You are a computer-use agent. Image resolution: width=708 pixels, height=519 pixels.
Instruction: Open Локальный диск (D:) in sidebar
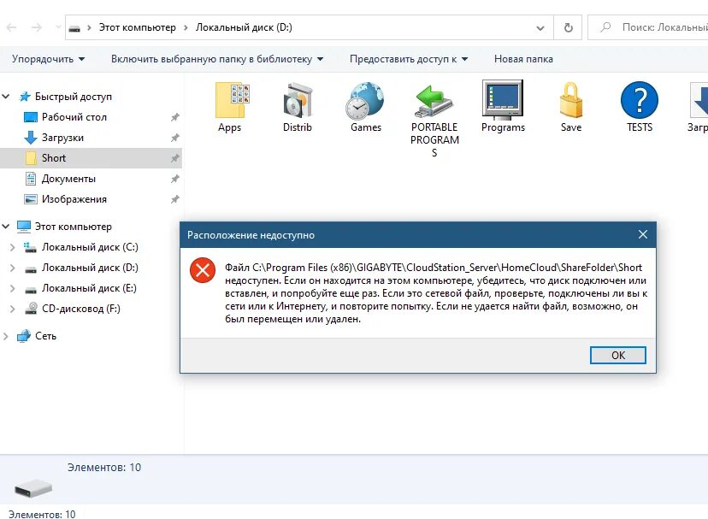pos(90,268)
